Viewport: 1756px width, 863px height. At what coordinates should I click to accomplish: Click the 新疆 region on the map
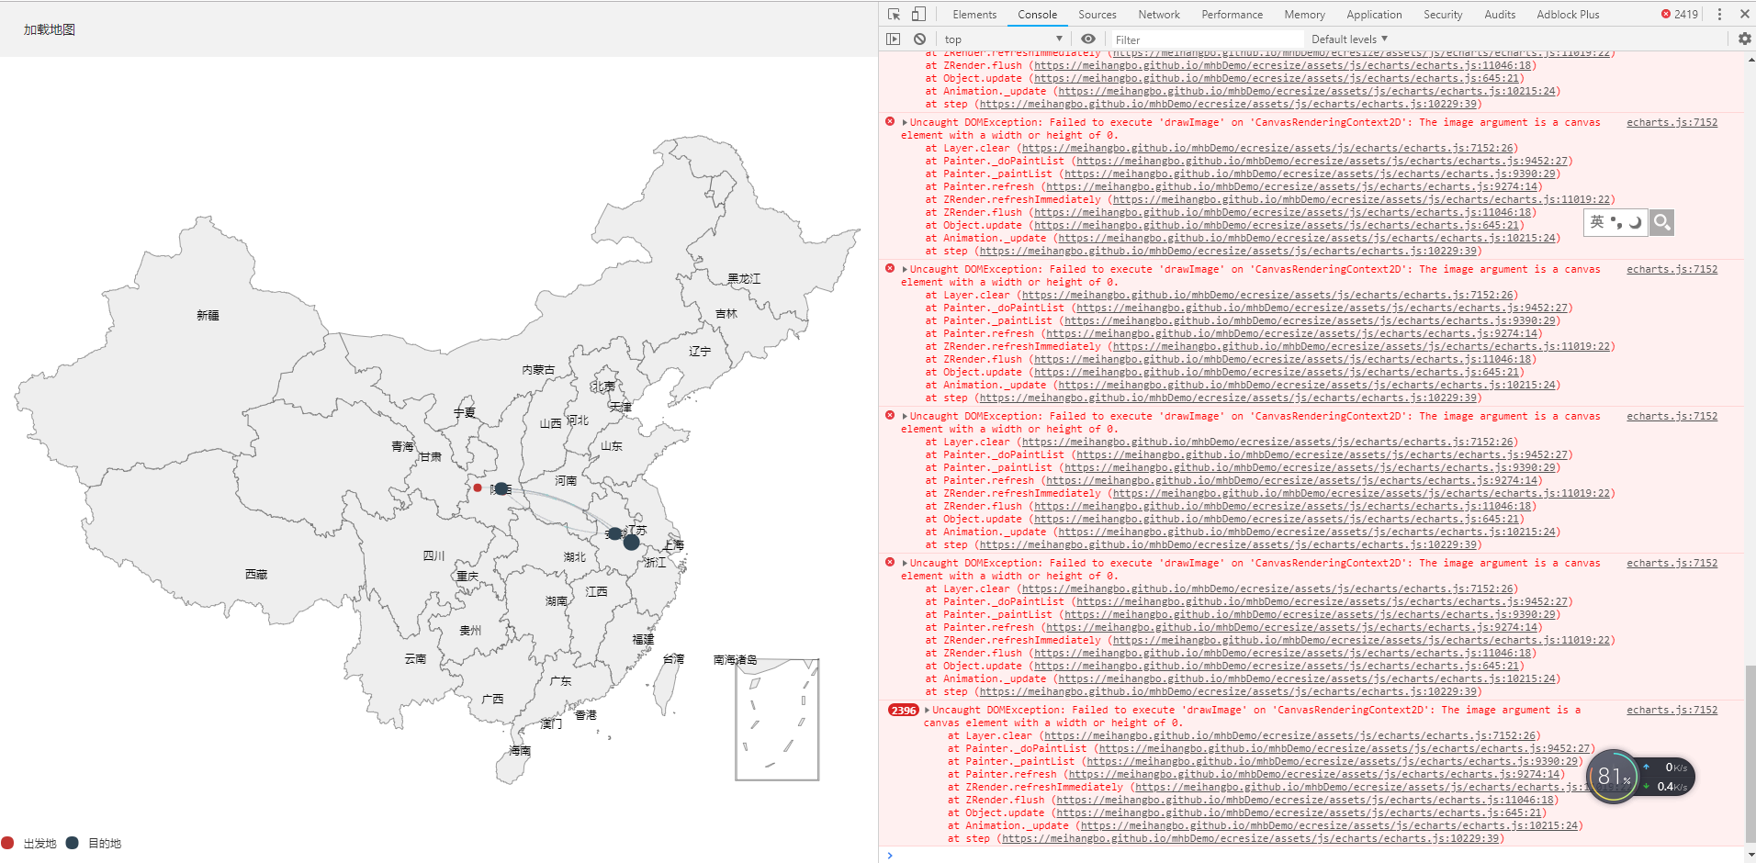click(208, 316)
